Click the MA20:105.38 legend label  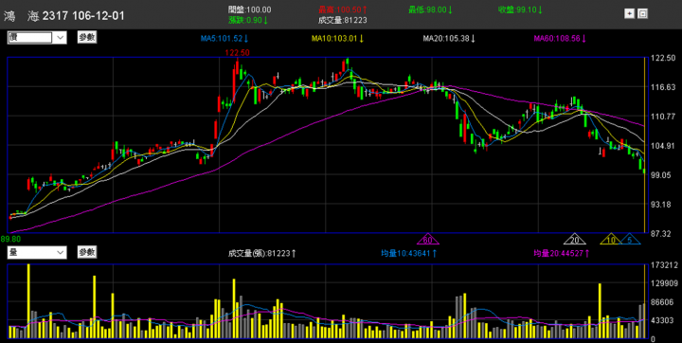tap(449, 39)
